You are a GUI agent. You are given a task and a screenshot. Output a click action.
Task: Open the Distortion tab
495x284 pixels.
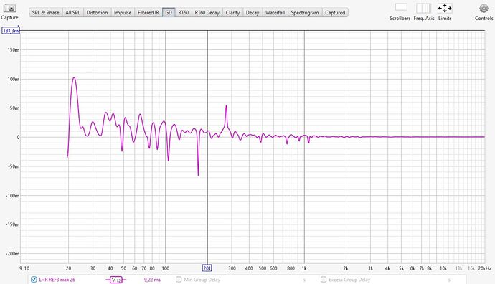coord(97,13)
